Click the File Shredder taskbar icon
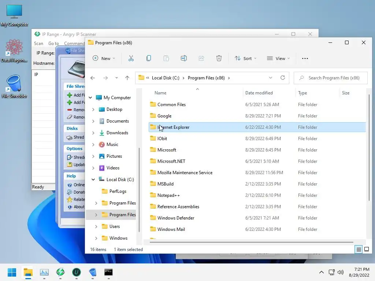Viewport: 375px width, 281px height. [93, 272]
